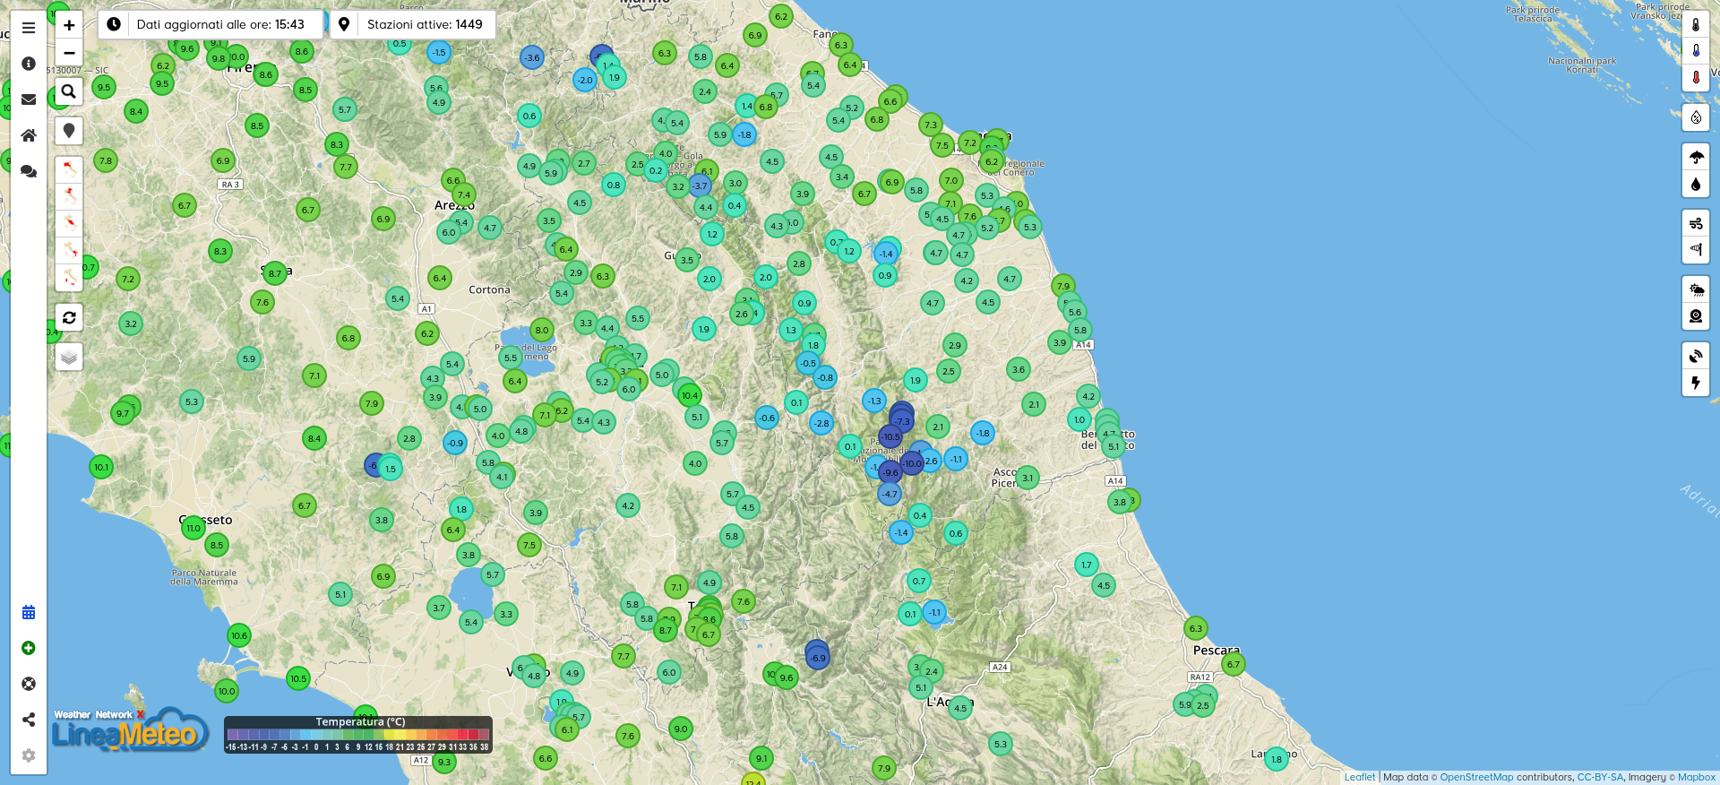
Task: Click the location pin button
Action: tap(69, 131)
